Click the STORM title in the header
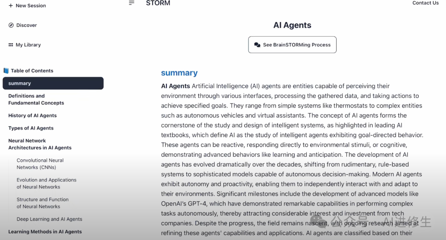 point(158,3)
